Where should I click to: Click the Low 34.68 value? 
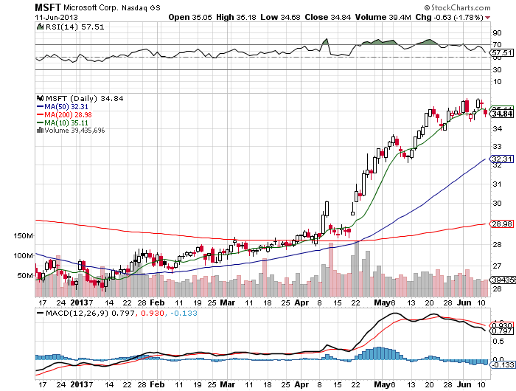[x=280, y=17]
